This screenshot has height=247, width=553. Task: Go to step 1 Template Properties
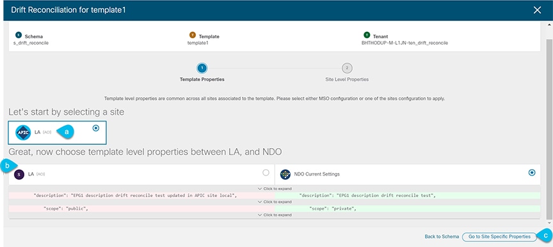(x=202, y=68)
